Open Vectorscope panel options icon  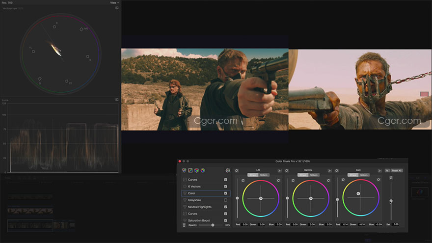pos(117,8)
